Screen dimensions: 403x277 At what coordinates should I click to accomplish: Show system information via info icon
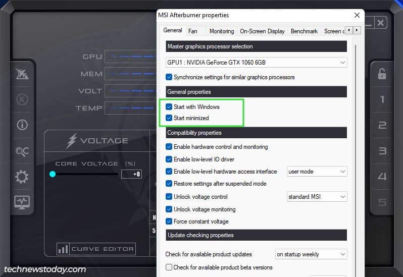pos(22,125)
